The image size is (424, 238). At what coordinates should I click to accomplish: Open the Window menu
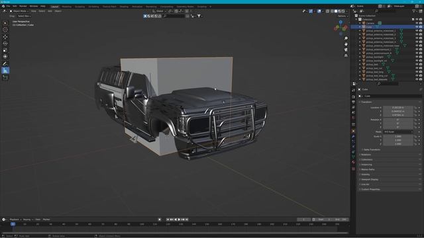[x=34, y=6]
